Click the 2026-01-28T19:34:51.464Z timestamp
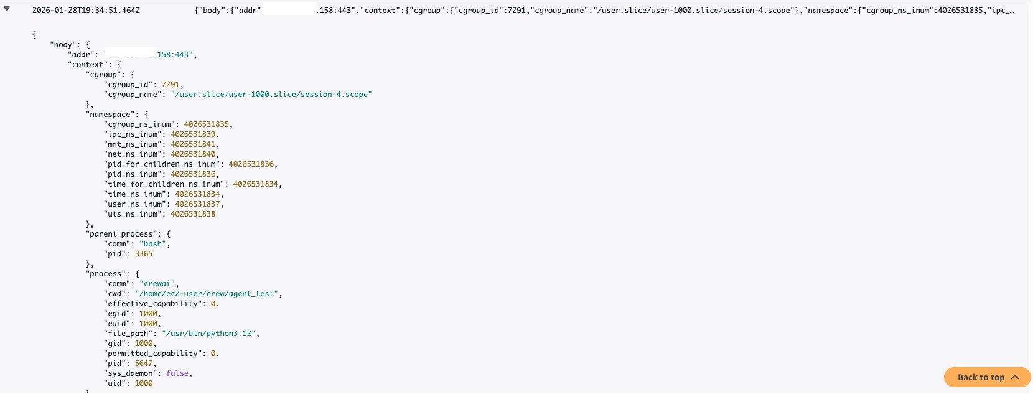Image resolution: width=1033 pixels, height=394 pixels. [x=86, y=11]
